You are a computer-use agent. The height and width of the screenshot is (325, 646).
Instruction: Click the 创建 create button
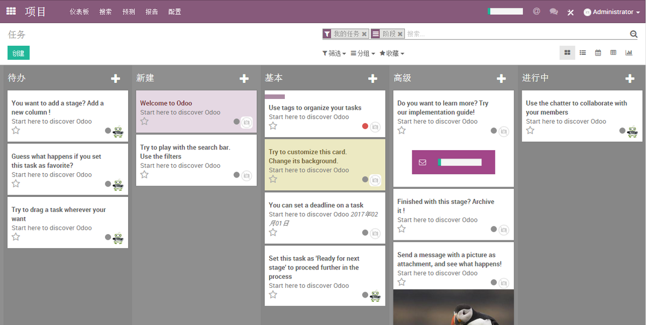click(x=18, y=53)
